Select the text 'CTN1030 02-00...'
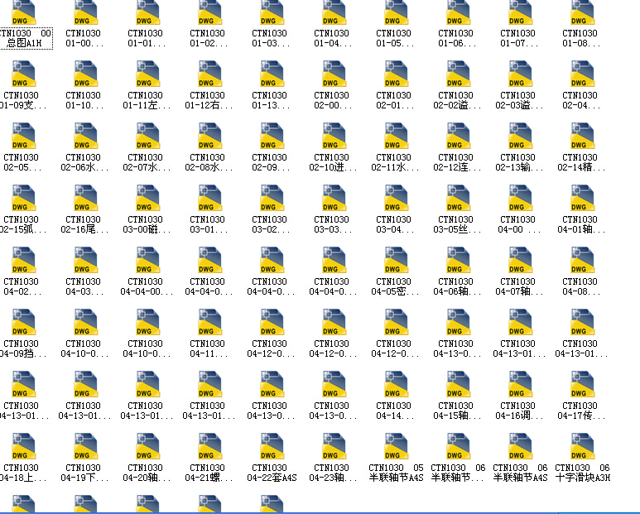The height and width of the screenshot is (514, 640). point(332,100)
